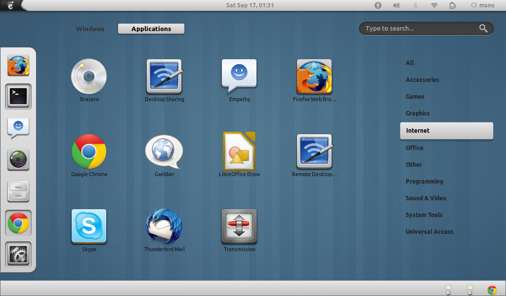
Task: Launch Google Chrome from the app grid
Action: pos(89,151)
